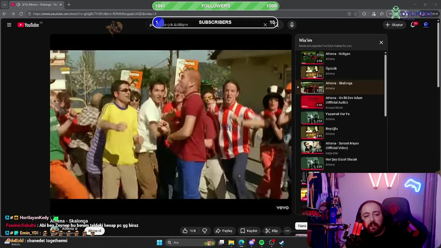
Task: Play Athena - On İki Dev Adam
Action: [x=340, y=102]
